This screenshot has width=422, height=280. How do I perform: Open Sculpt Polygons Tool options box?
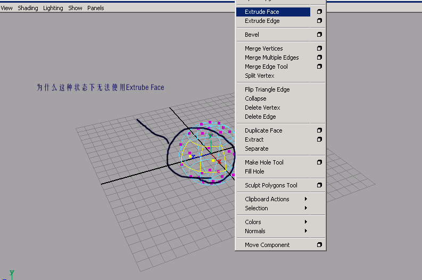(319, 185)
